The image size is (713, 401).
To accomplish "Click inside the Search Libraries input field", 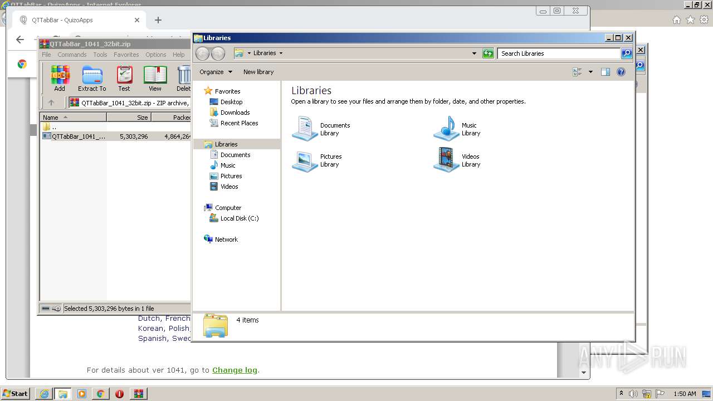I will click(559, 53).
